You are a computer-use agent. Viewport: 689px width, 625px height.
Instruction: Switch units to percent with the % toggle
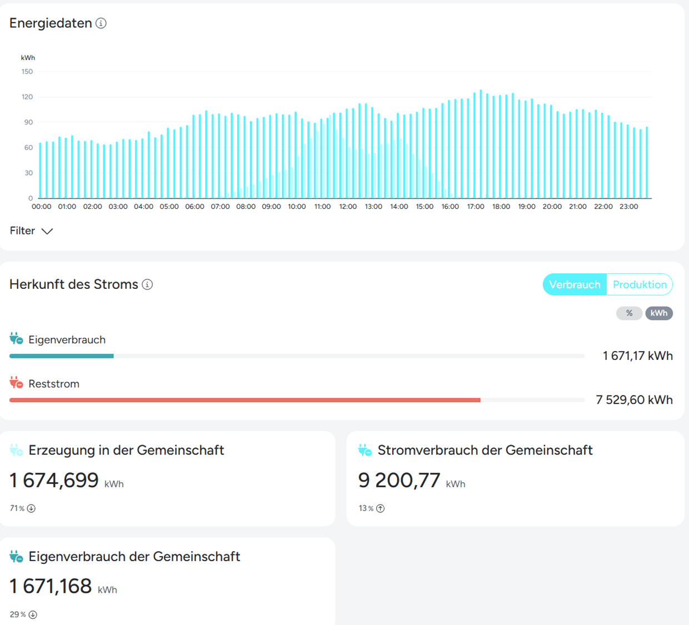629,313
